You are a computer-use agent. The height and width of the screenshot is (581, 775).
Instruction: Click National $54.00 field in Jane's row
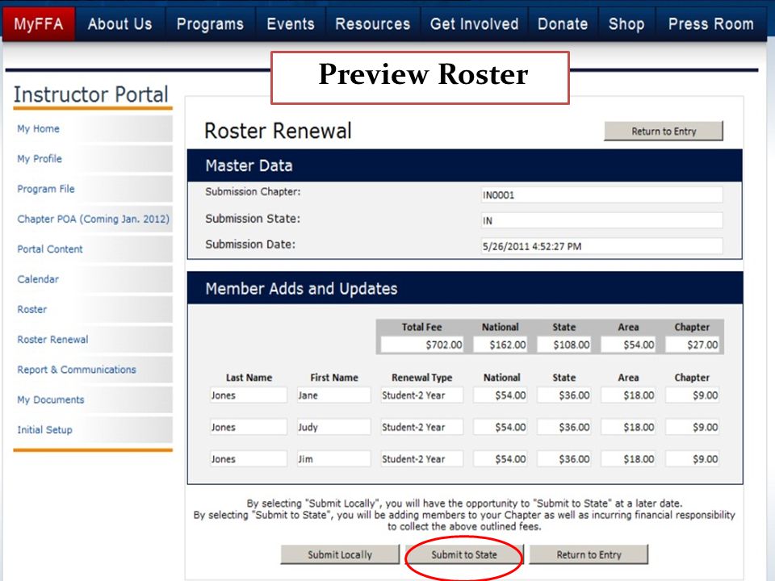tap(501, 395)
